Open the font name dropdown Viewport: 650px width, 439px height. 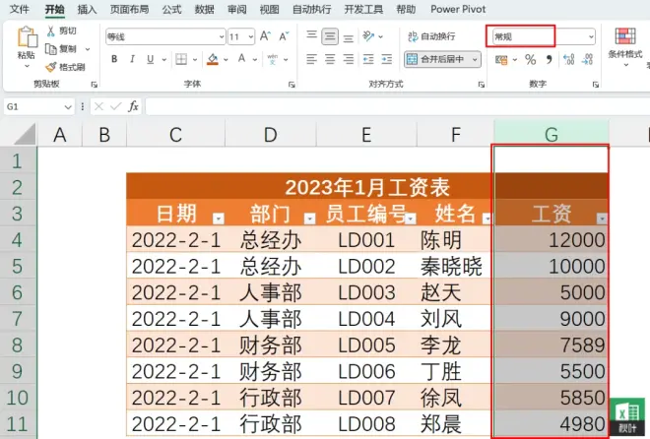pos(222,36)
